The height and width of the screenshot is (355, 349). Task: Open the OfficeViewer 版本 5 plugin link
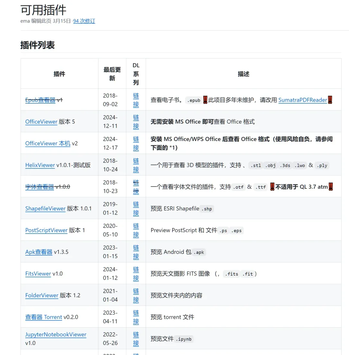click(41, 122)
